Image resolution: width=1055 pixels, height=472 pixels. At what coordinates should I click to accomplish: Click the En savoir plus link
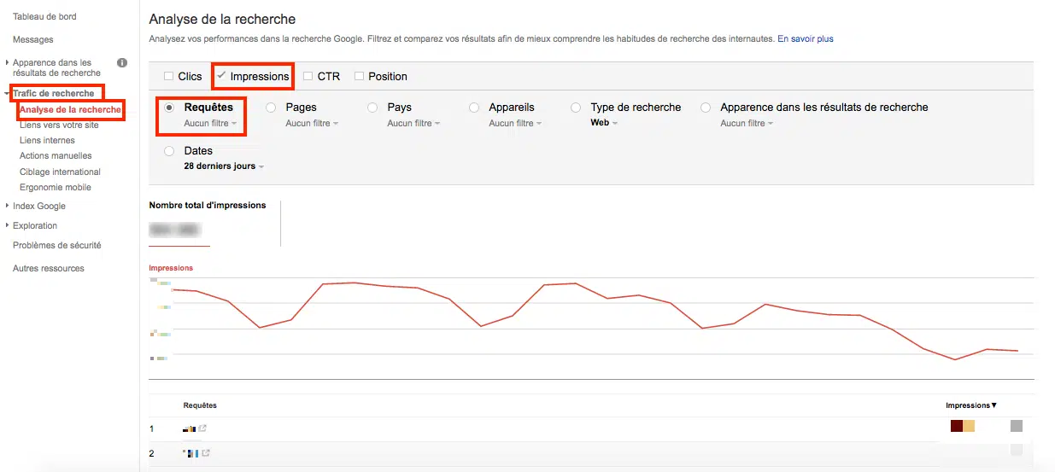coord(805,38)
